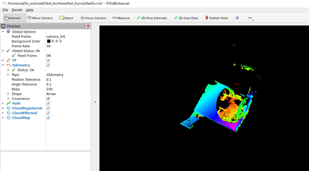Choose the Select tool

pyautogui.click(x=66, y=18)
